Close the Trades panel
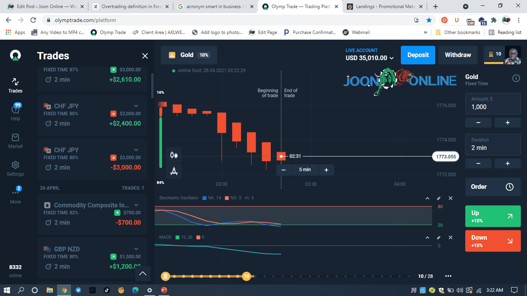This screenshot has width=527, height=296. pos(145,56)
